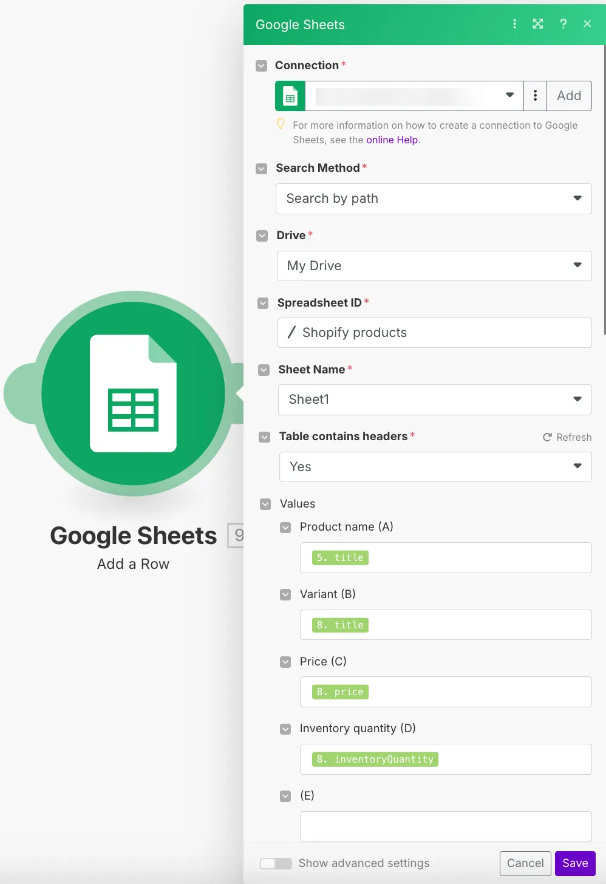This screenshot has height=884, width=606.
Task: Click Add to create a new connection
Action: tap(569, 96)
